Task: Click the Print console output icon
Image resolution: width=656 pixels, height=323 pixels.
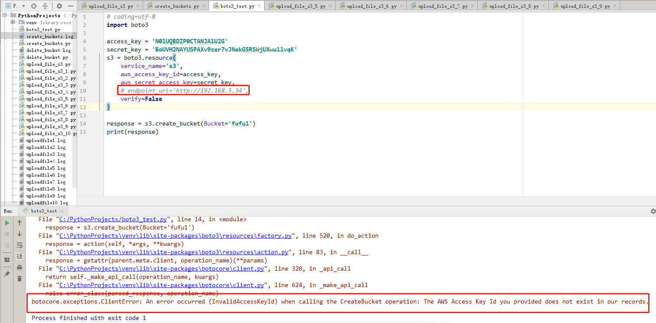Action: 20,268
